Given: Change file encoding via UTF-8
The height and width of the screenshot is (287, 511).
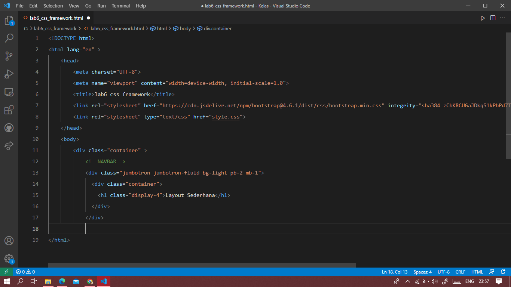Looking at the screenshot, I should [444, 272].
